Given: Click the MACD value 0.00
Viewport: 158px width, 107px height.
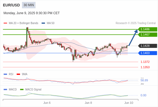Looking at the screenshot, I should pos(143,95).
